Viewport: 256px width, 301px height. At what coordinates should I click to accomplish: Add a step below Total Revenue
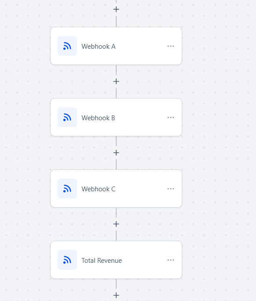[x=116, y=295]
